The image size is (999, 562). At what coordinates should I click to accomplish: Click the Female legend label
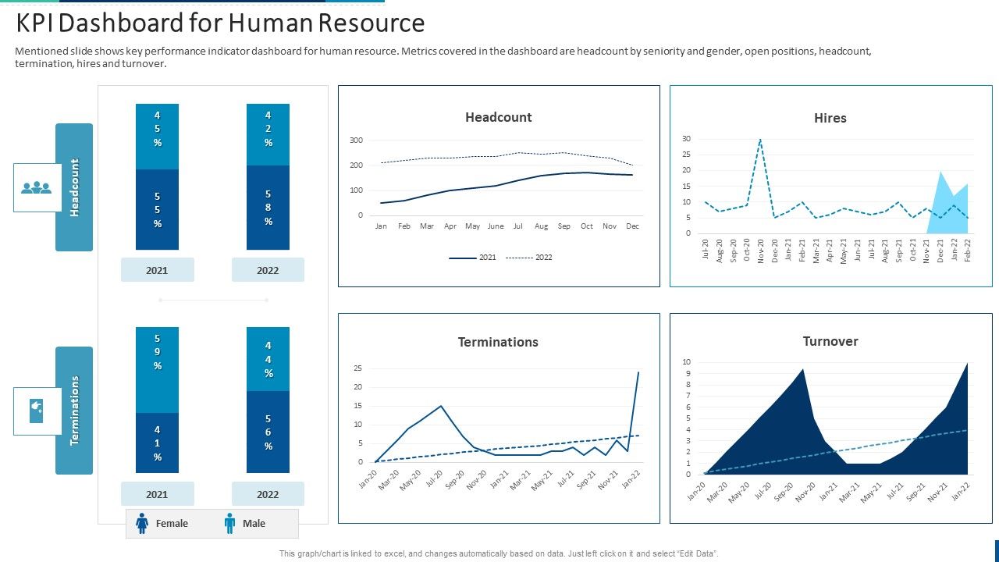pyautogui.click(x=172, y=524)
